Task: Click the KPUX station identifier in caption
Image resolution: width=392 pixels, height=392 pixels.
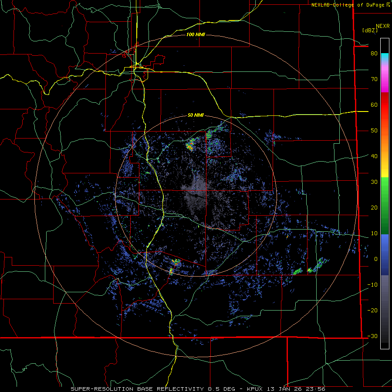Action: (256, 389)
